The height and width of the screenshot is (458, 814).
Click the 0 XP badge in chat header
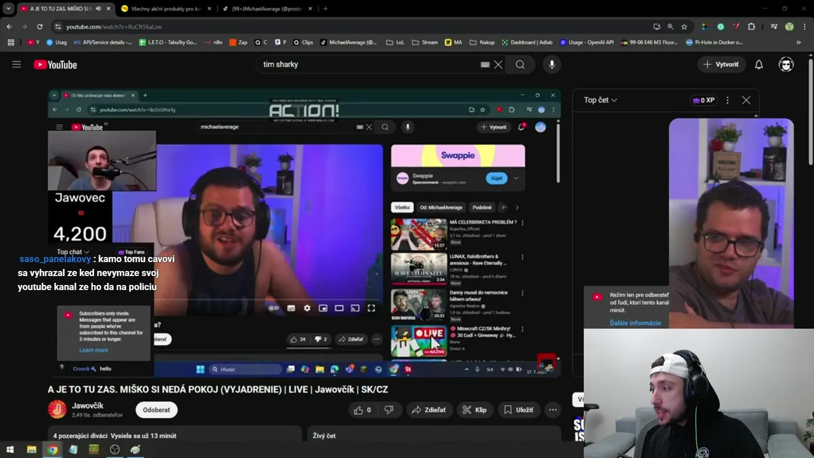tap(703, 100)
